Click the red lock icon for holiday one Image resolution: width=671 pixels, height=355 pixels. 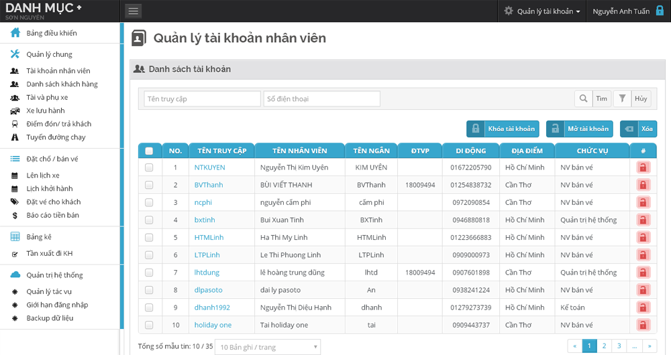pos(643,325)
